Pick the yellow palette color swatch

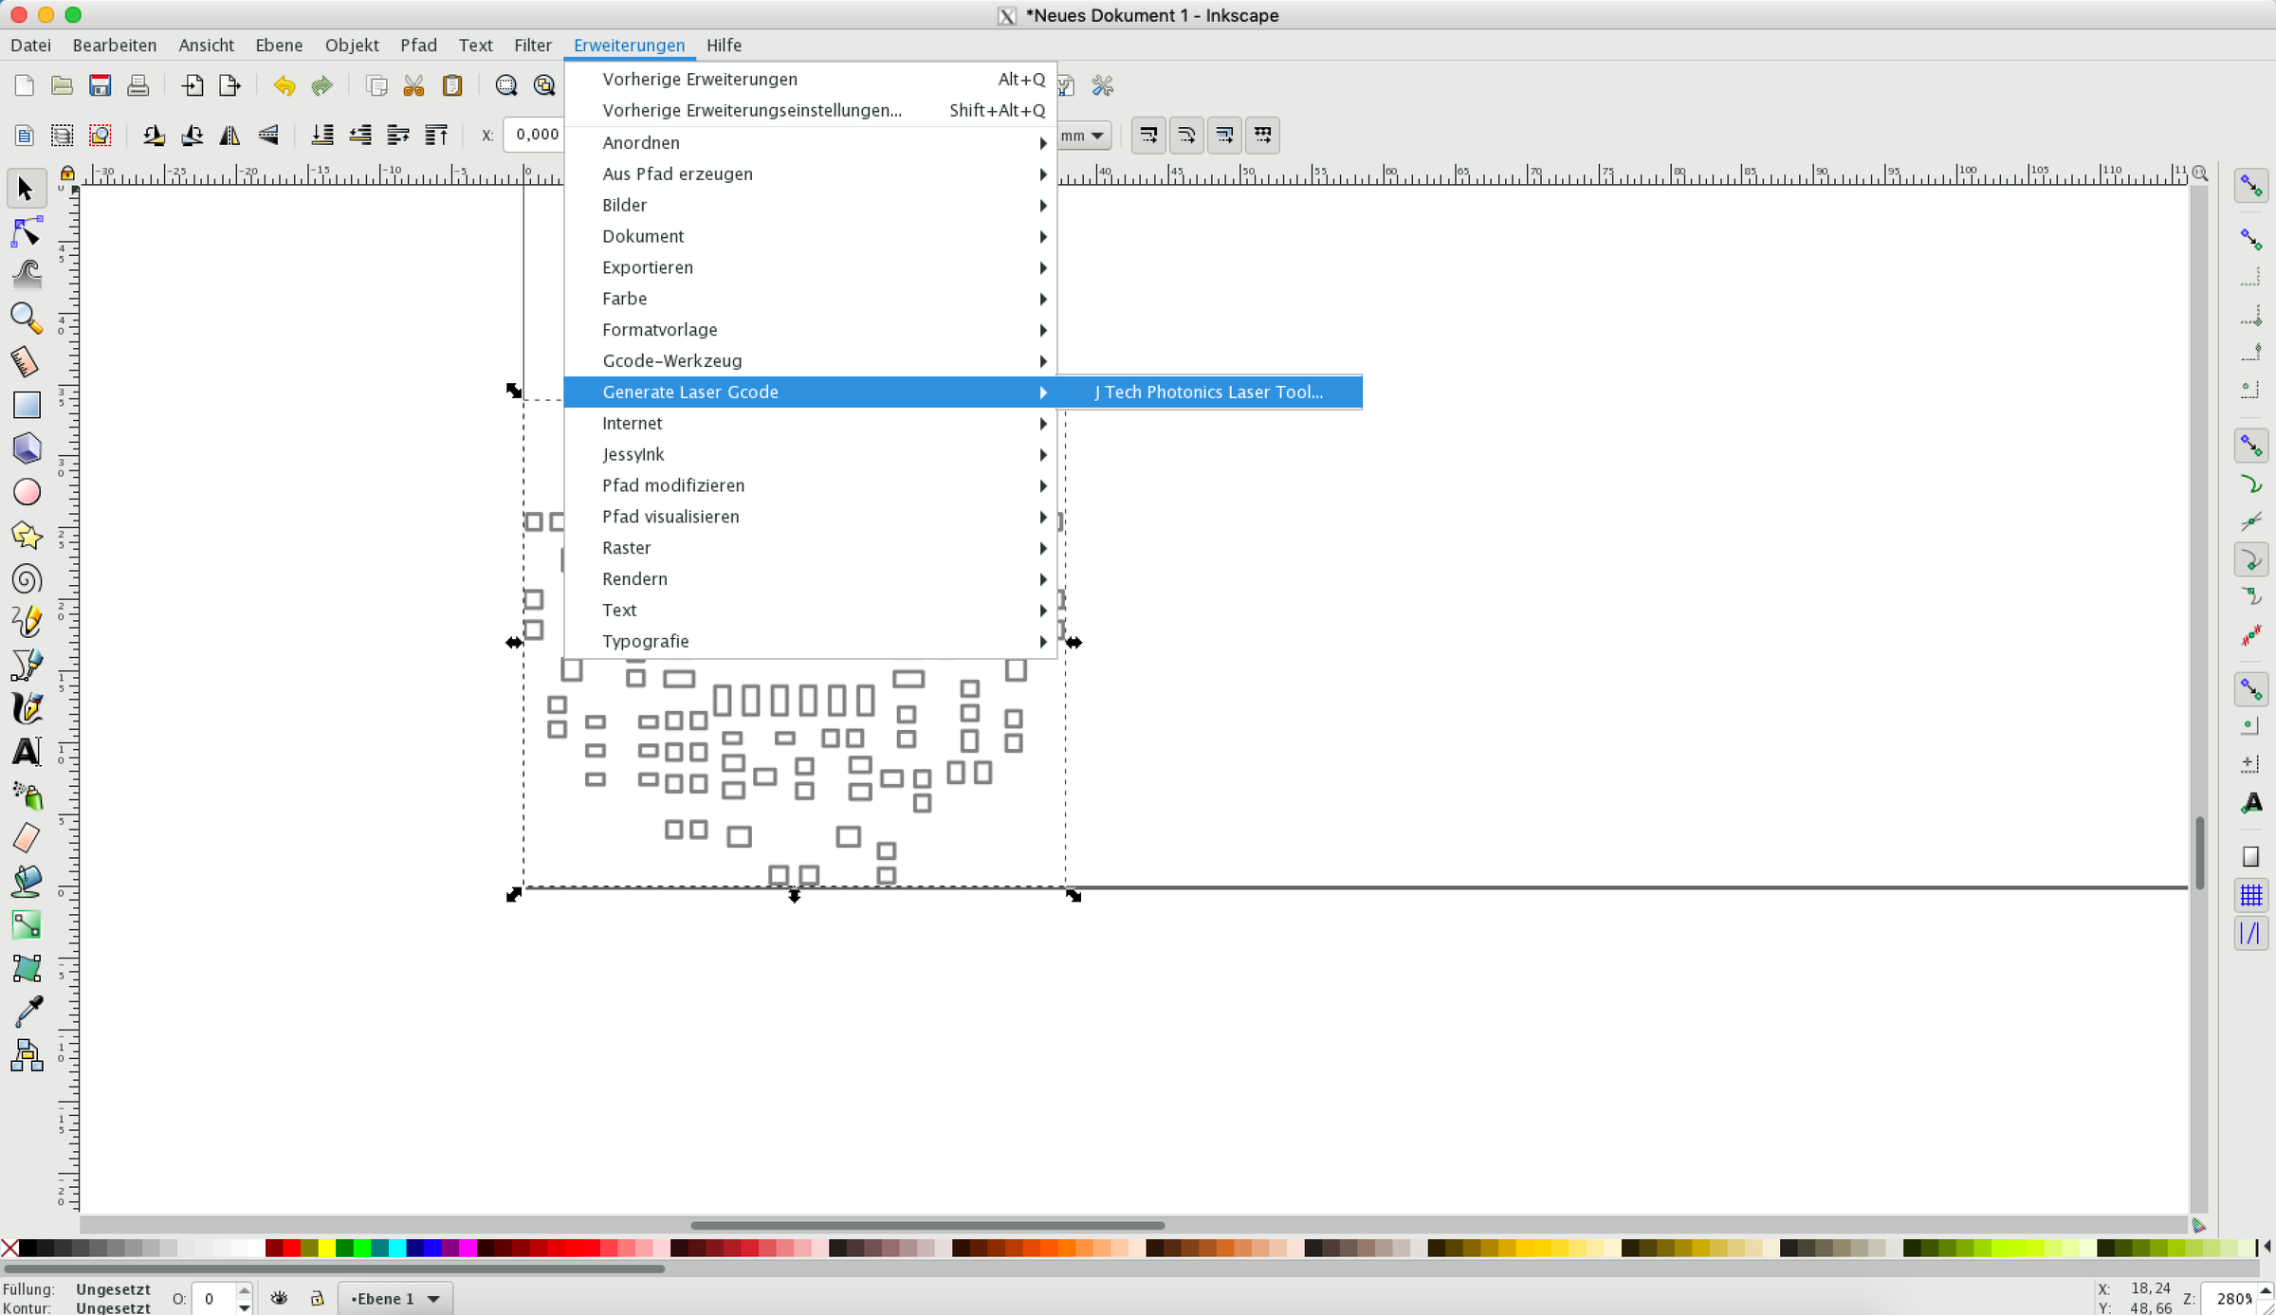click(x=326, y=1248)
